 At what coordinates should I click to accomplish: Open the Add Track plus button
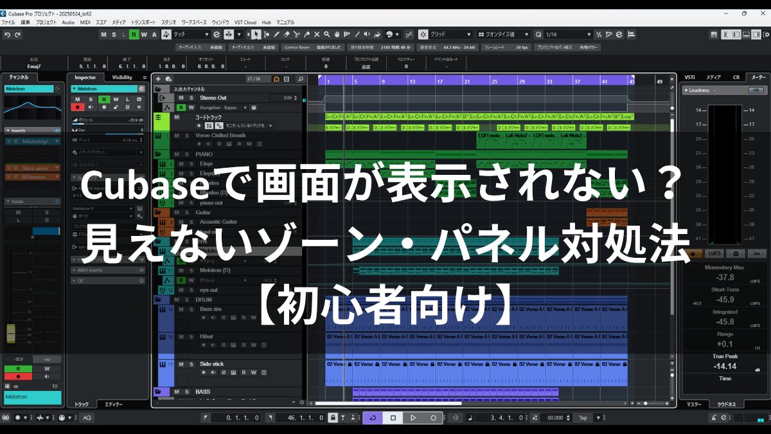tap(158, 79)
